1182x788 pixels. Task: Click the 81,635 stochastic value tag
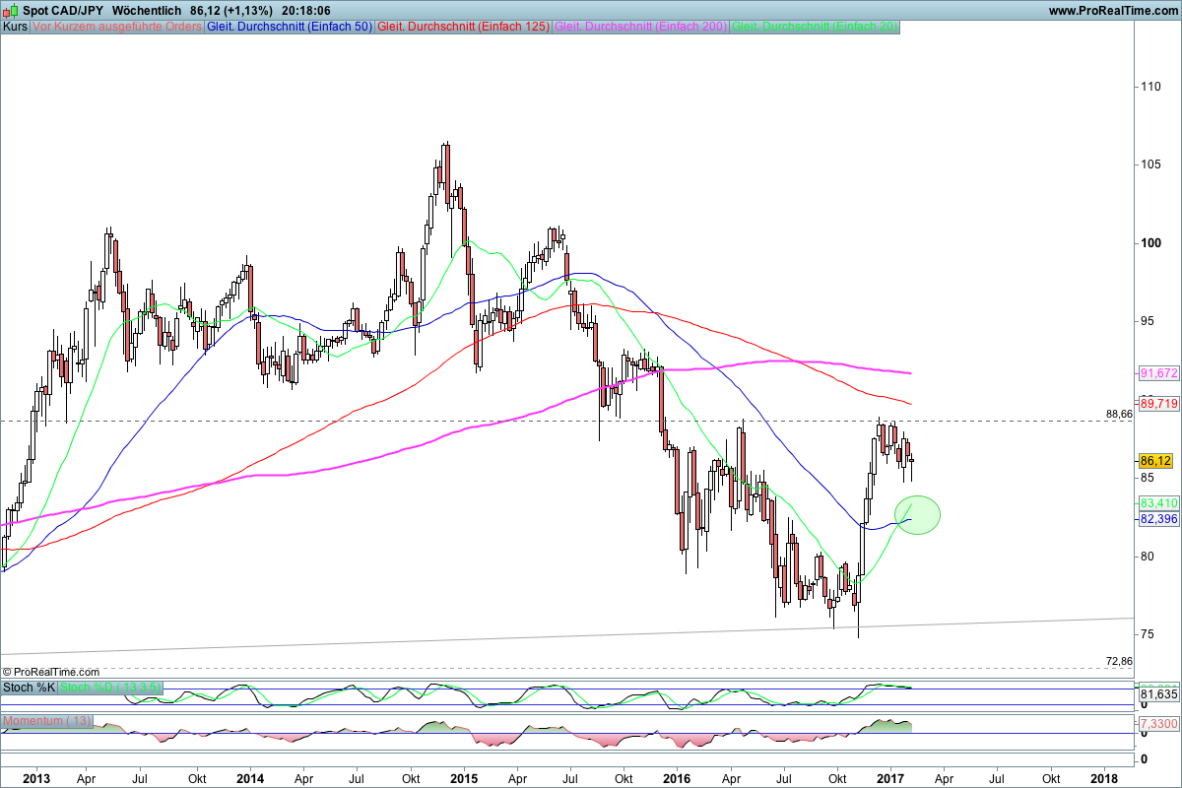[x=1158, y=694]
